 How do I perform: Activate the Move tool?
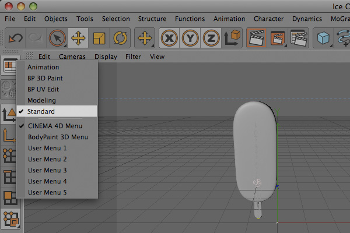click(x=78, y=38)
